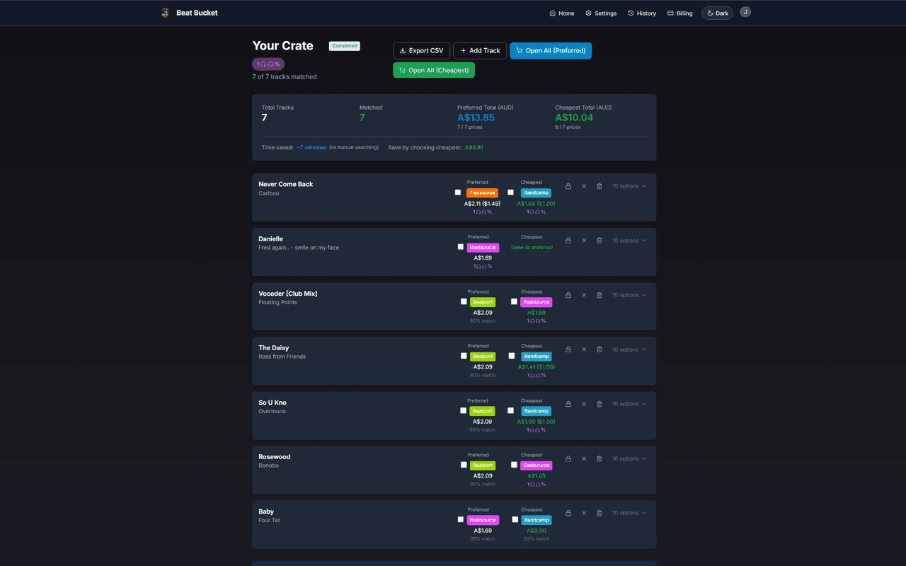
Task: Click the Add Track button
Action: point(480,50)
